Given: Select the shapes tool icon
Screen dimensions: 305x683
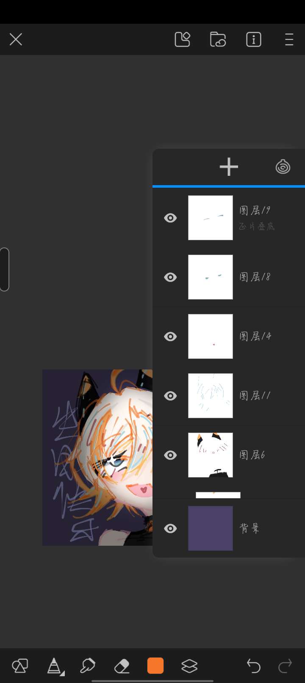Looking at the screenshot, I should 20,666.
